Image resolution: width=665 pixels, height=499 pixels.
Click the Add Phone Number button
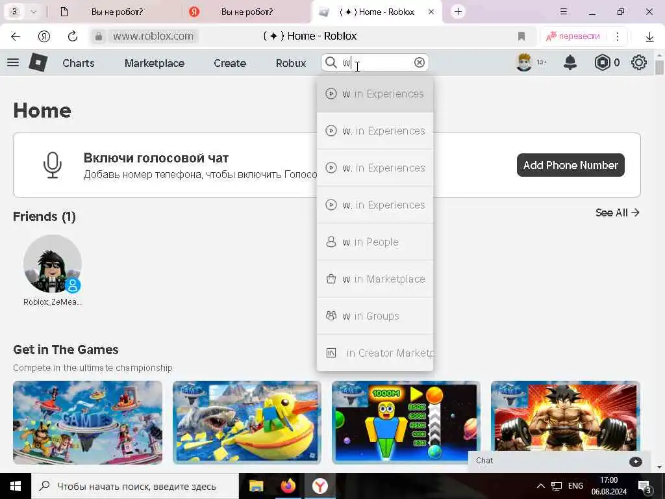point(570,165)
